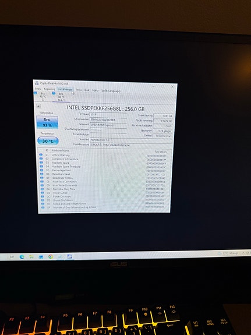
Task: Open the Hjälp menu
Action: 95,90
